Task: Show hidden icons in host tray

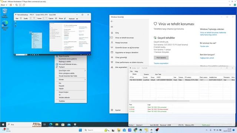Action: [x=207, y=130]
